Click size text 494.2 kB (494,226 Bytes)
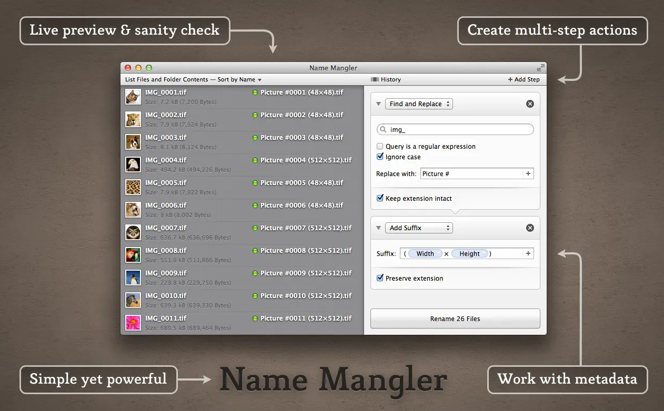The image size is (664, 411). point(188,170)
